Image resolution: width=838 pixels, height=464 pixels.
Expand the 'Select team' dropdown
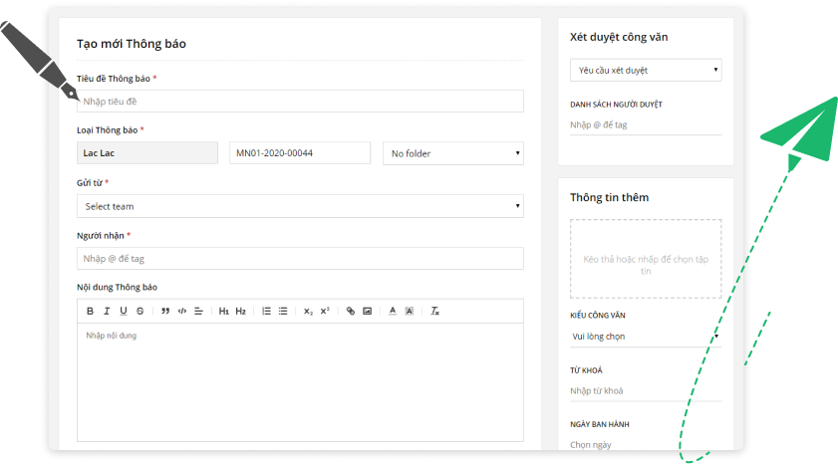(300, 206)
